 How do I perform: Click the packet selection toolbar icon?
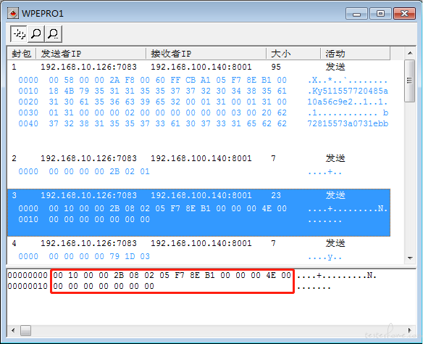(19, 34)
